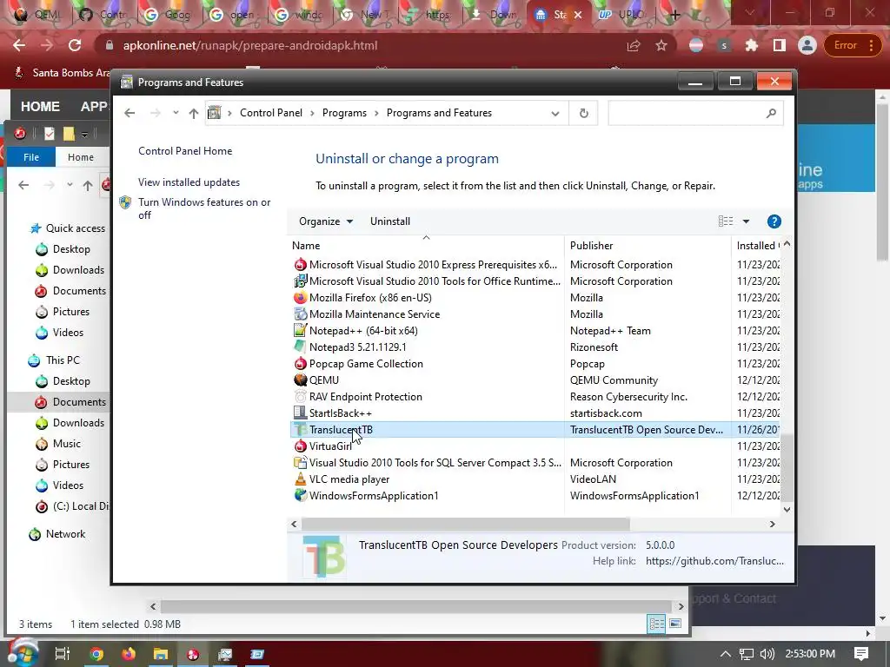Open the Organize dropdown menu
This screenshot has height=667, width=890.
[x=326, y=221]
